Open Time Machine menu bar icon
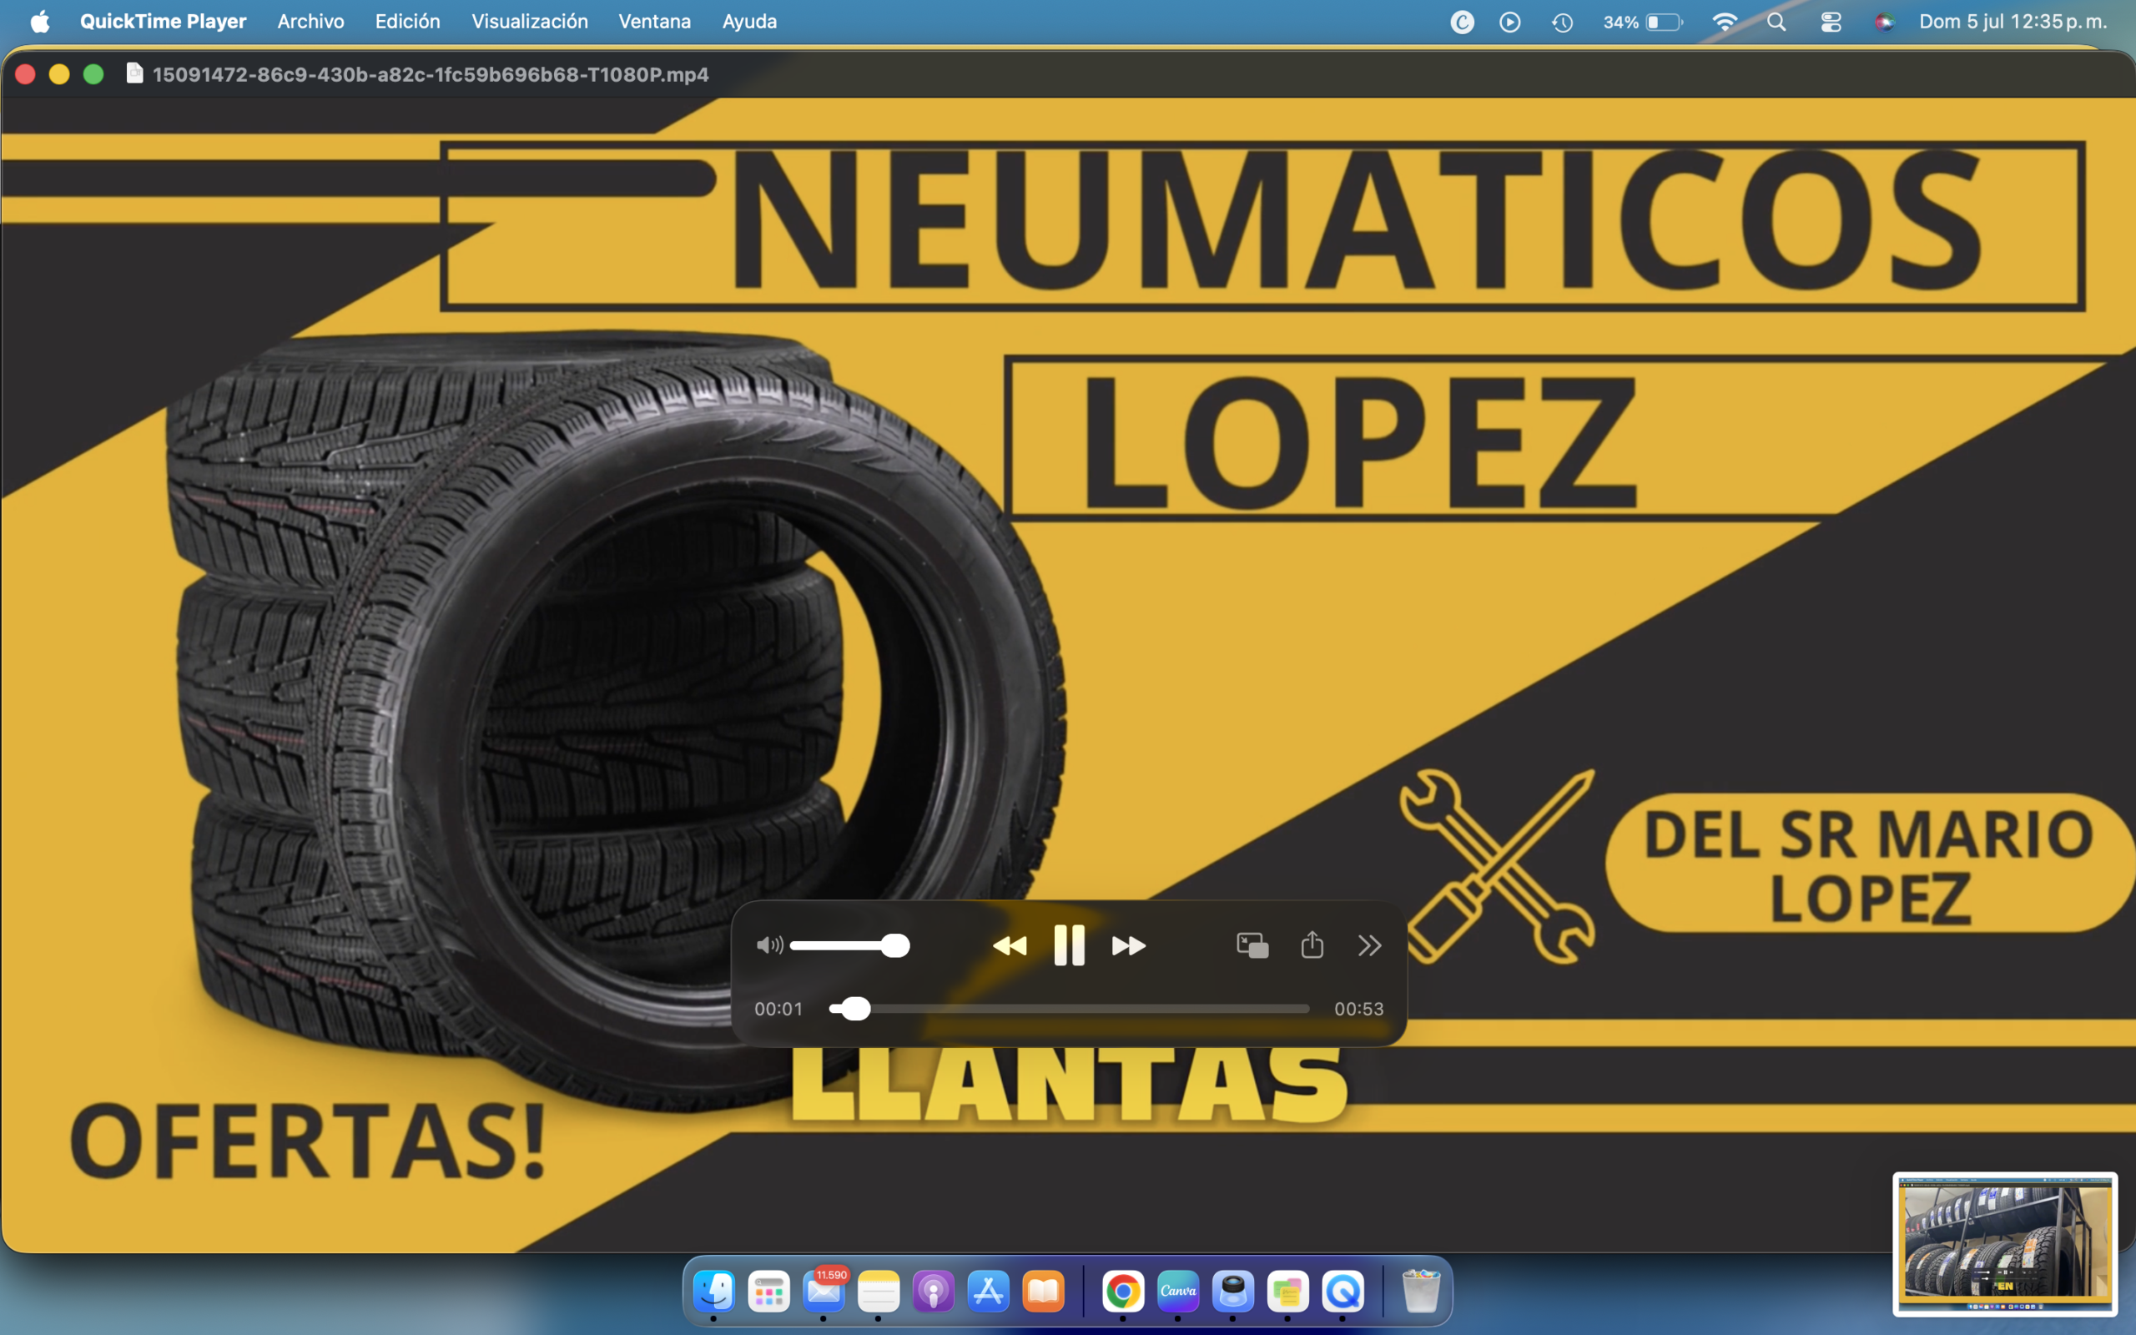 coord(1562,22)
